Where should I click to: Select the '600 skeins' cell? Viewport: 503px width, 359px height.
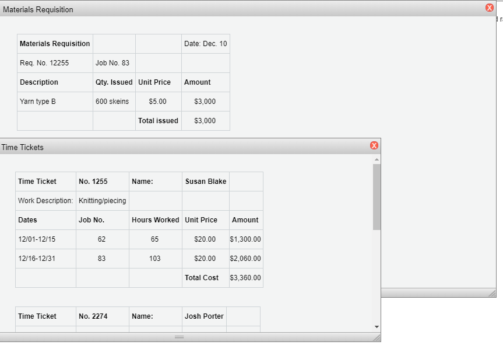tap(114, 102)
